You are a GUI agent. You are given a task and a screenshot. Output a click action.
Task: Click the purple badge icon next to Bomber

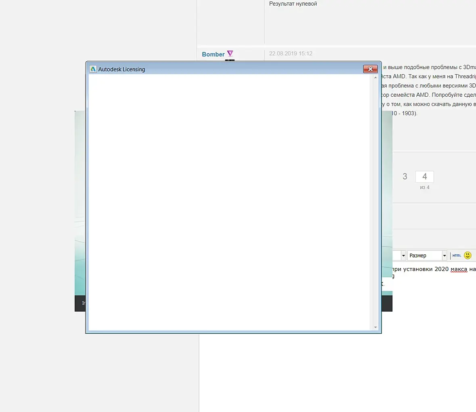230,54
